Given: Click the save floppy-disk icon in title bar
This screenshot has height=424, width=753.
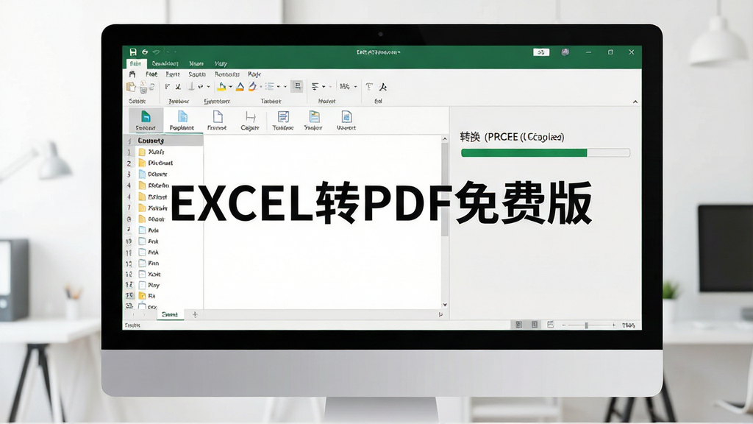Looking at the screenshot, I should tap(133, 52).
